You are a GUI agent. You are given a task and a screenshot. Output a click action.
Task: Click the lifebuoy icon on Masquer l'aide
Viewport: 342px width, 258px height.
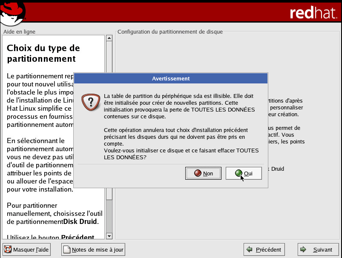pos(8,249)
